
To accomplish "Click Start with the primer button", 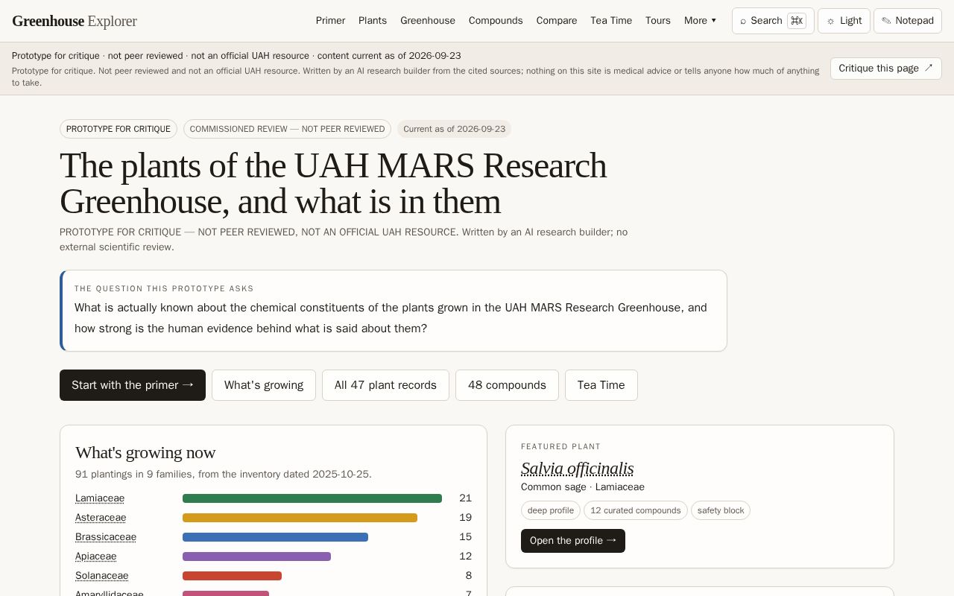I will click(x=133, y=385).
